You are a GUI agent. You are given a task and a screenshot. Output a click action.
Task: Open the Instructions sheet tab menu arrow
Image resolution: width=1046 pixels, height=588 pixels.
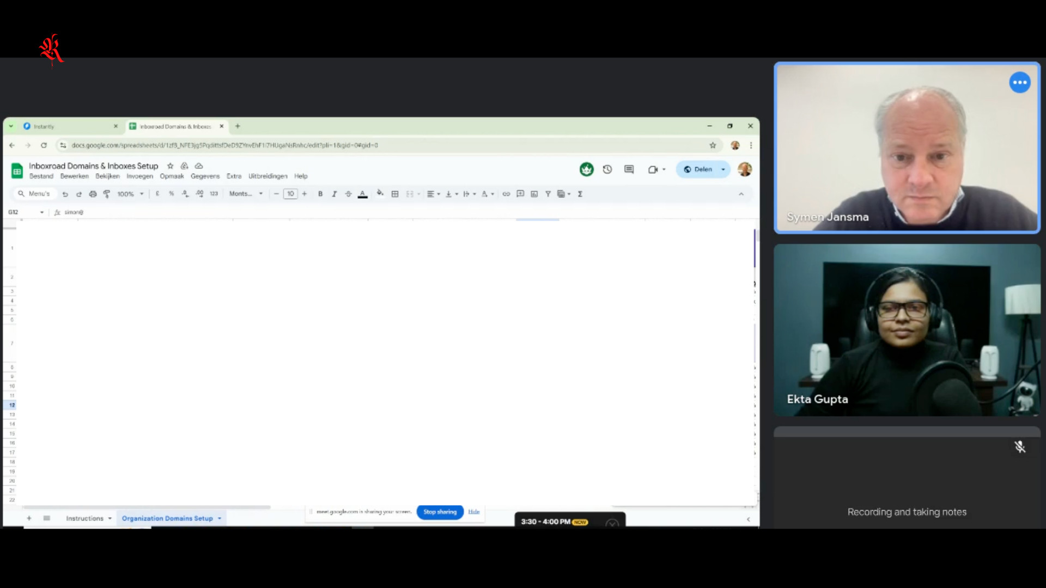click(x=110, y=518)
